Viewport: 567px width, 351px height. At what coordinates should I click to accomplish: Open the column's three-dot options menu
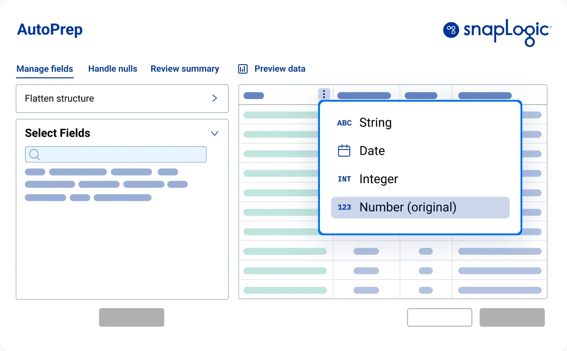[x=324, y=95]
